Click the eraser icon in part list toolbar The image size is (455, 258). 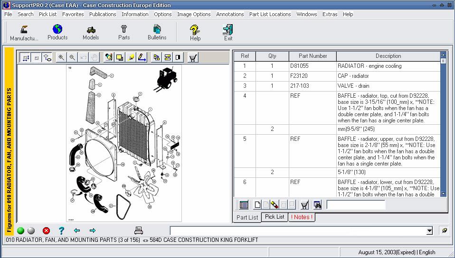pyautogui.click(x=275, y=205)
